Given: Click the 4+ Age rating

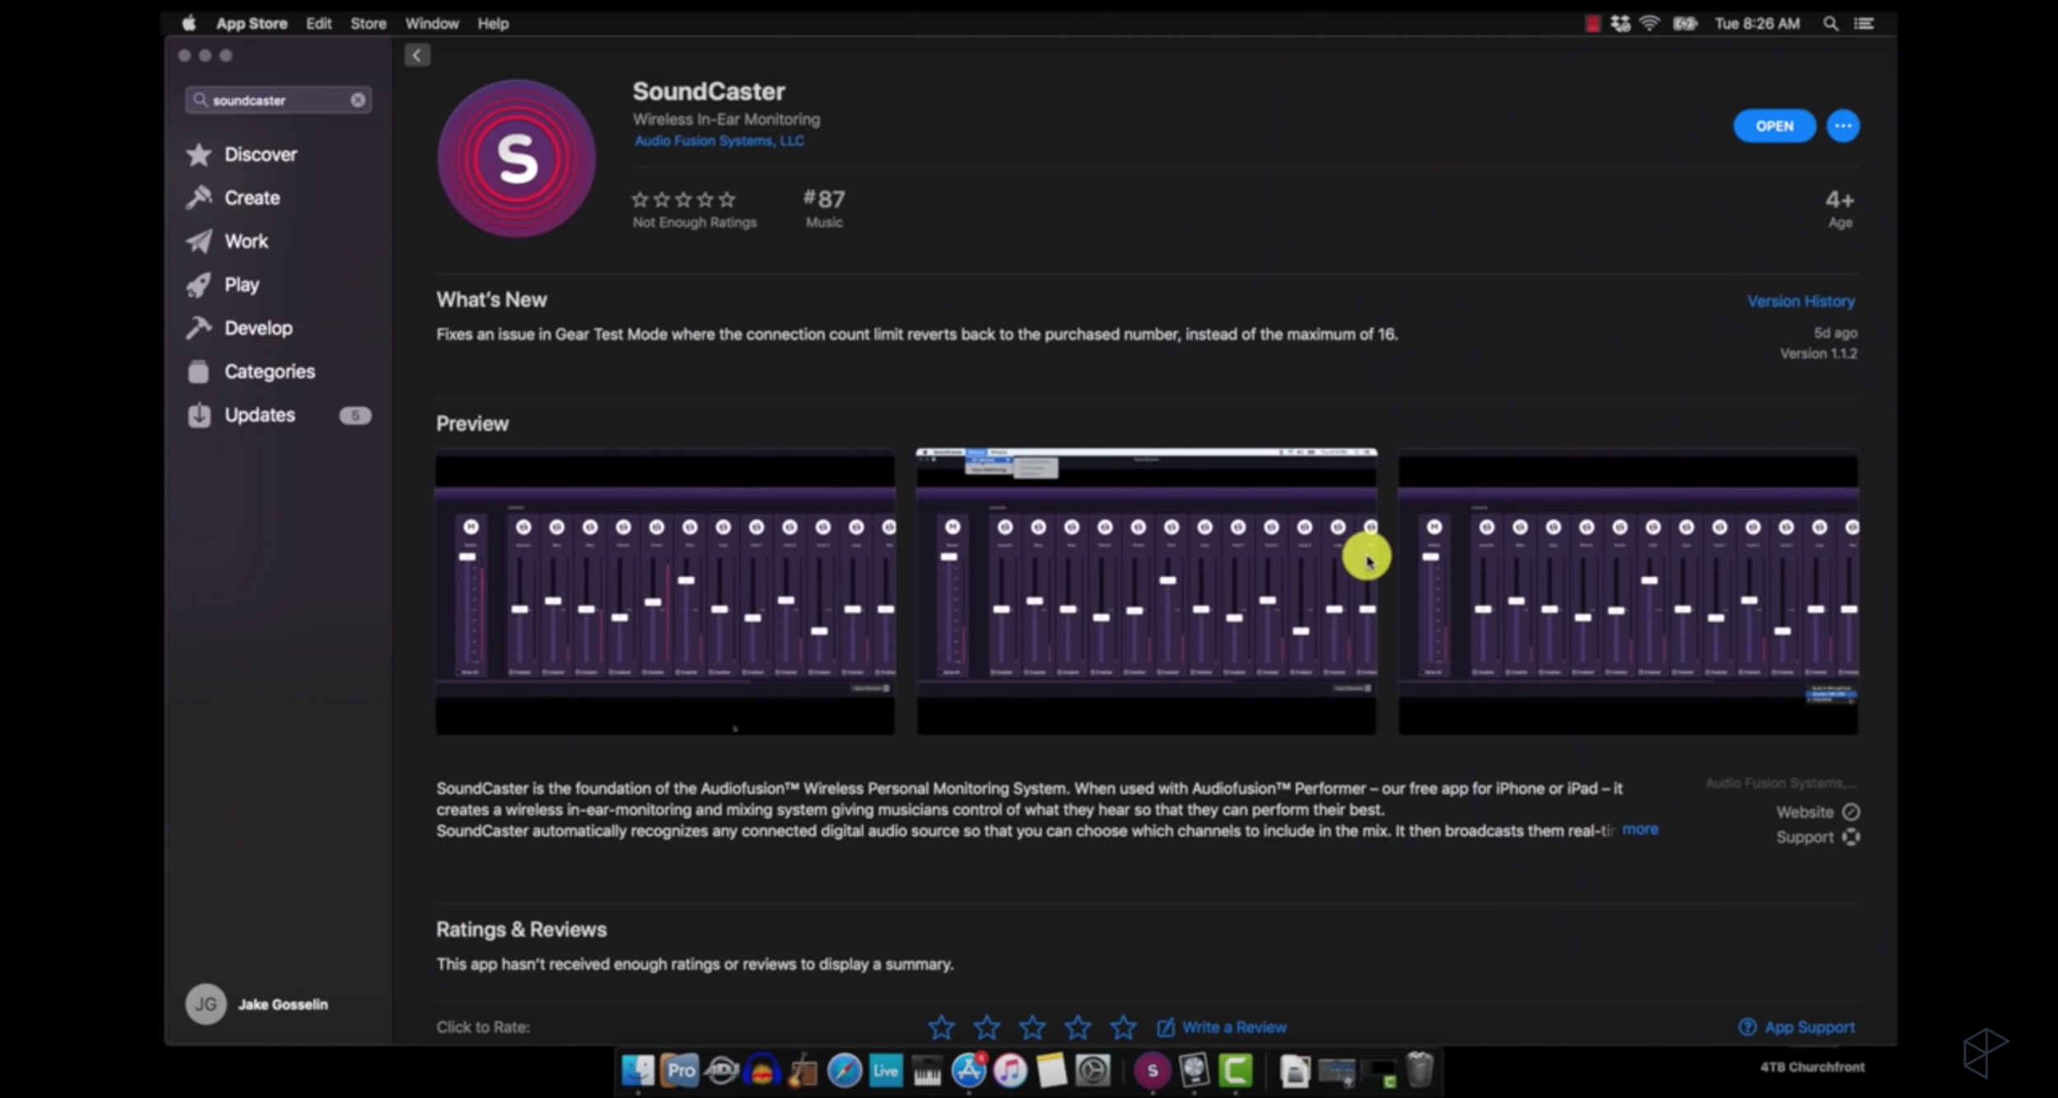Looking at the screenshot, I should pyautogui.click(x=1840, y=208).
